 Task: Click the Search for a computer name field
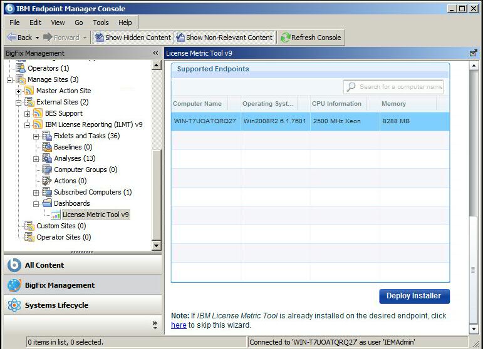393,87
